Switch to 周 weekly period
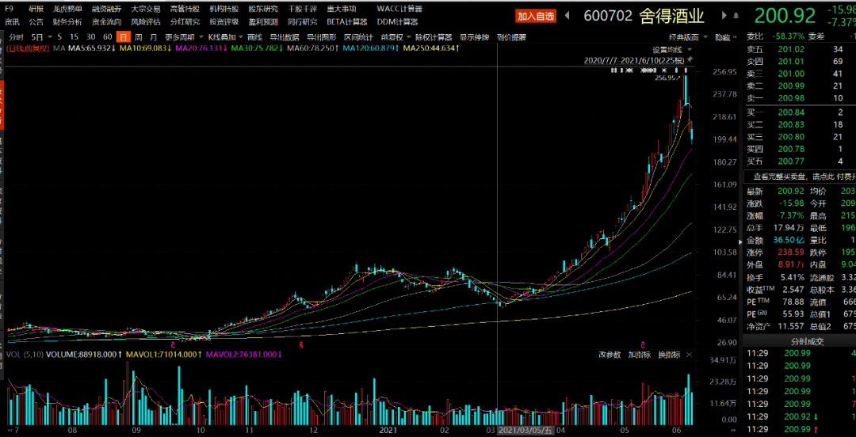 [139, 38]
